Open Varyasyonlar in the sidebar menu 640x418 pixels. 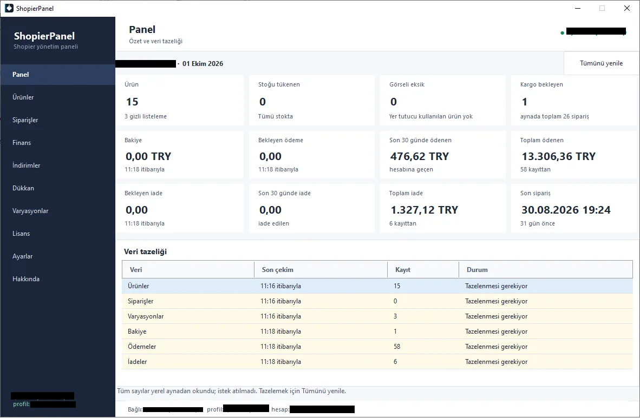57,211
